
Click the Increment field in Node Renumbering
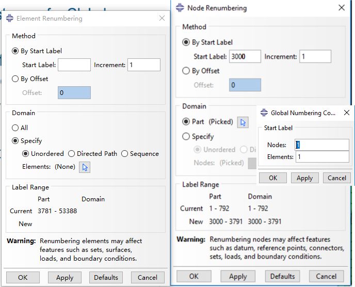click(x=315, y=56)
